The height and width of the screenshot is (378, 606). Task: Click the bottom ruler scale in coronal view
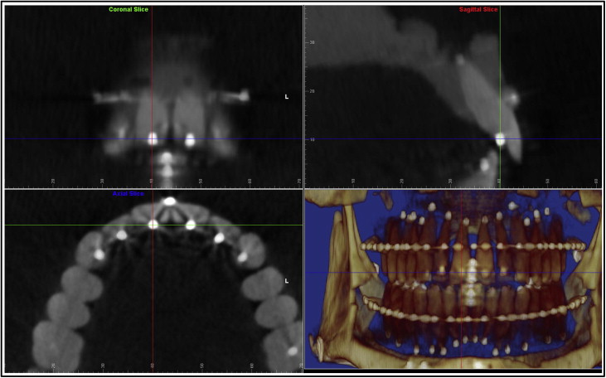[x=152, y=181]
